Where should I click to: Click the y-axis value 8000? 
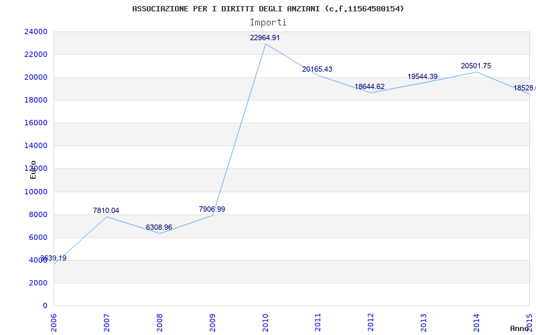point(38,214)
